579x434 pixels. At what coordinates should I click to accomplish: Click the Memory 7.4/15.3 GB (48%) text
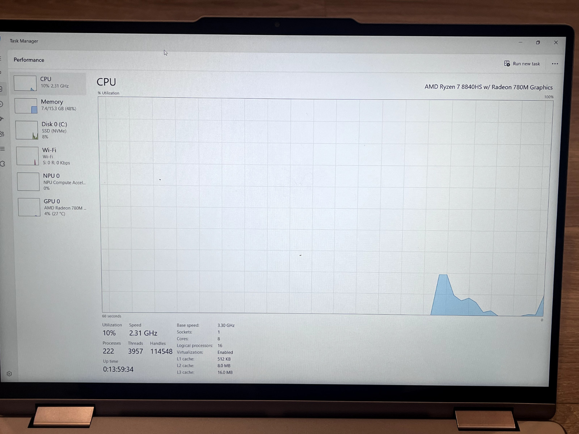point(59,109)
